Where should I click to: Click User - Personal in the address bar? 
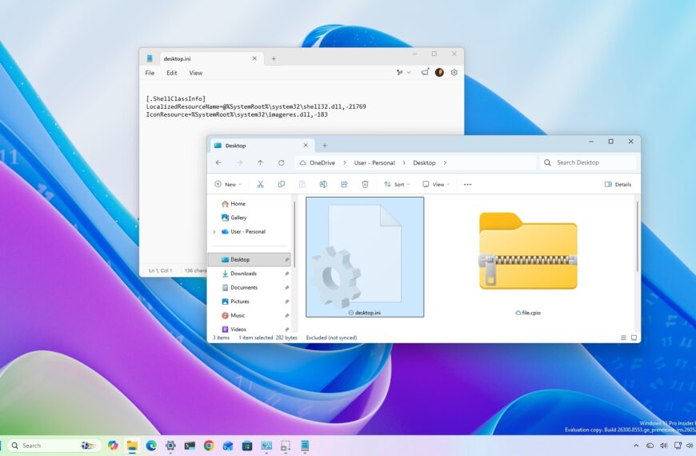tap(374, 163)
